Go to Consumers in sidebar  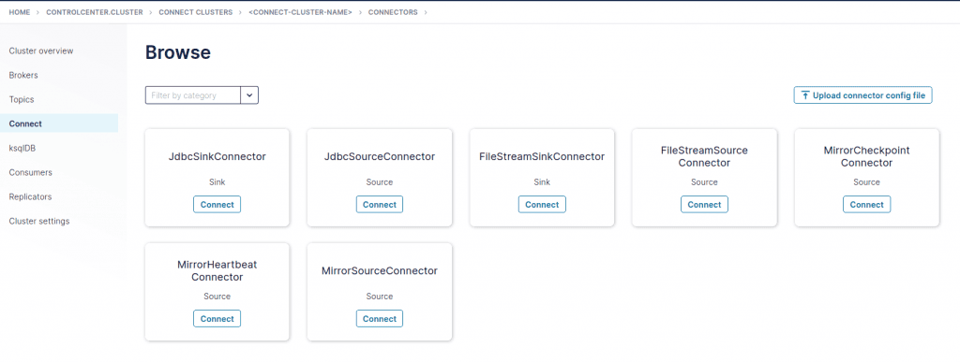31,172
